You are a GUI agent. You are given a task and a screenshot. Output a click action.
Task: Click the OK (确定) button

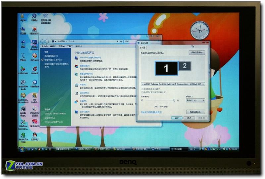point(177,118)
